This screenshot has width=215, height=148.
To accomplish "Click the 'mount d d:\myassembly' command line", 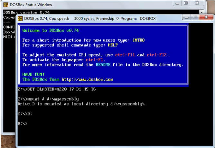I will click(x=48, y=99).
